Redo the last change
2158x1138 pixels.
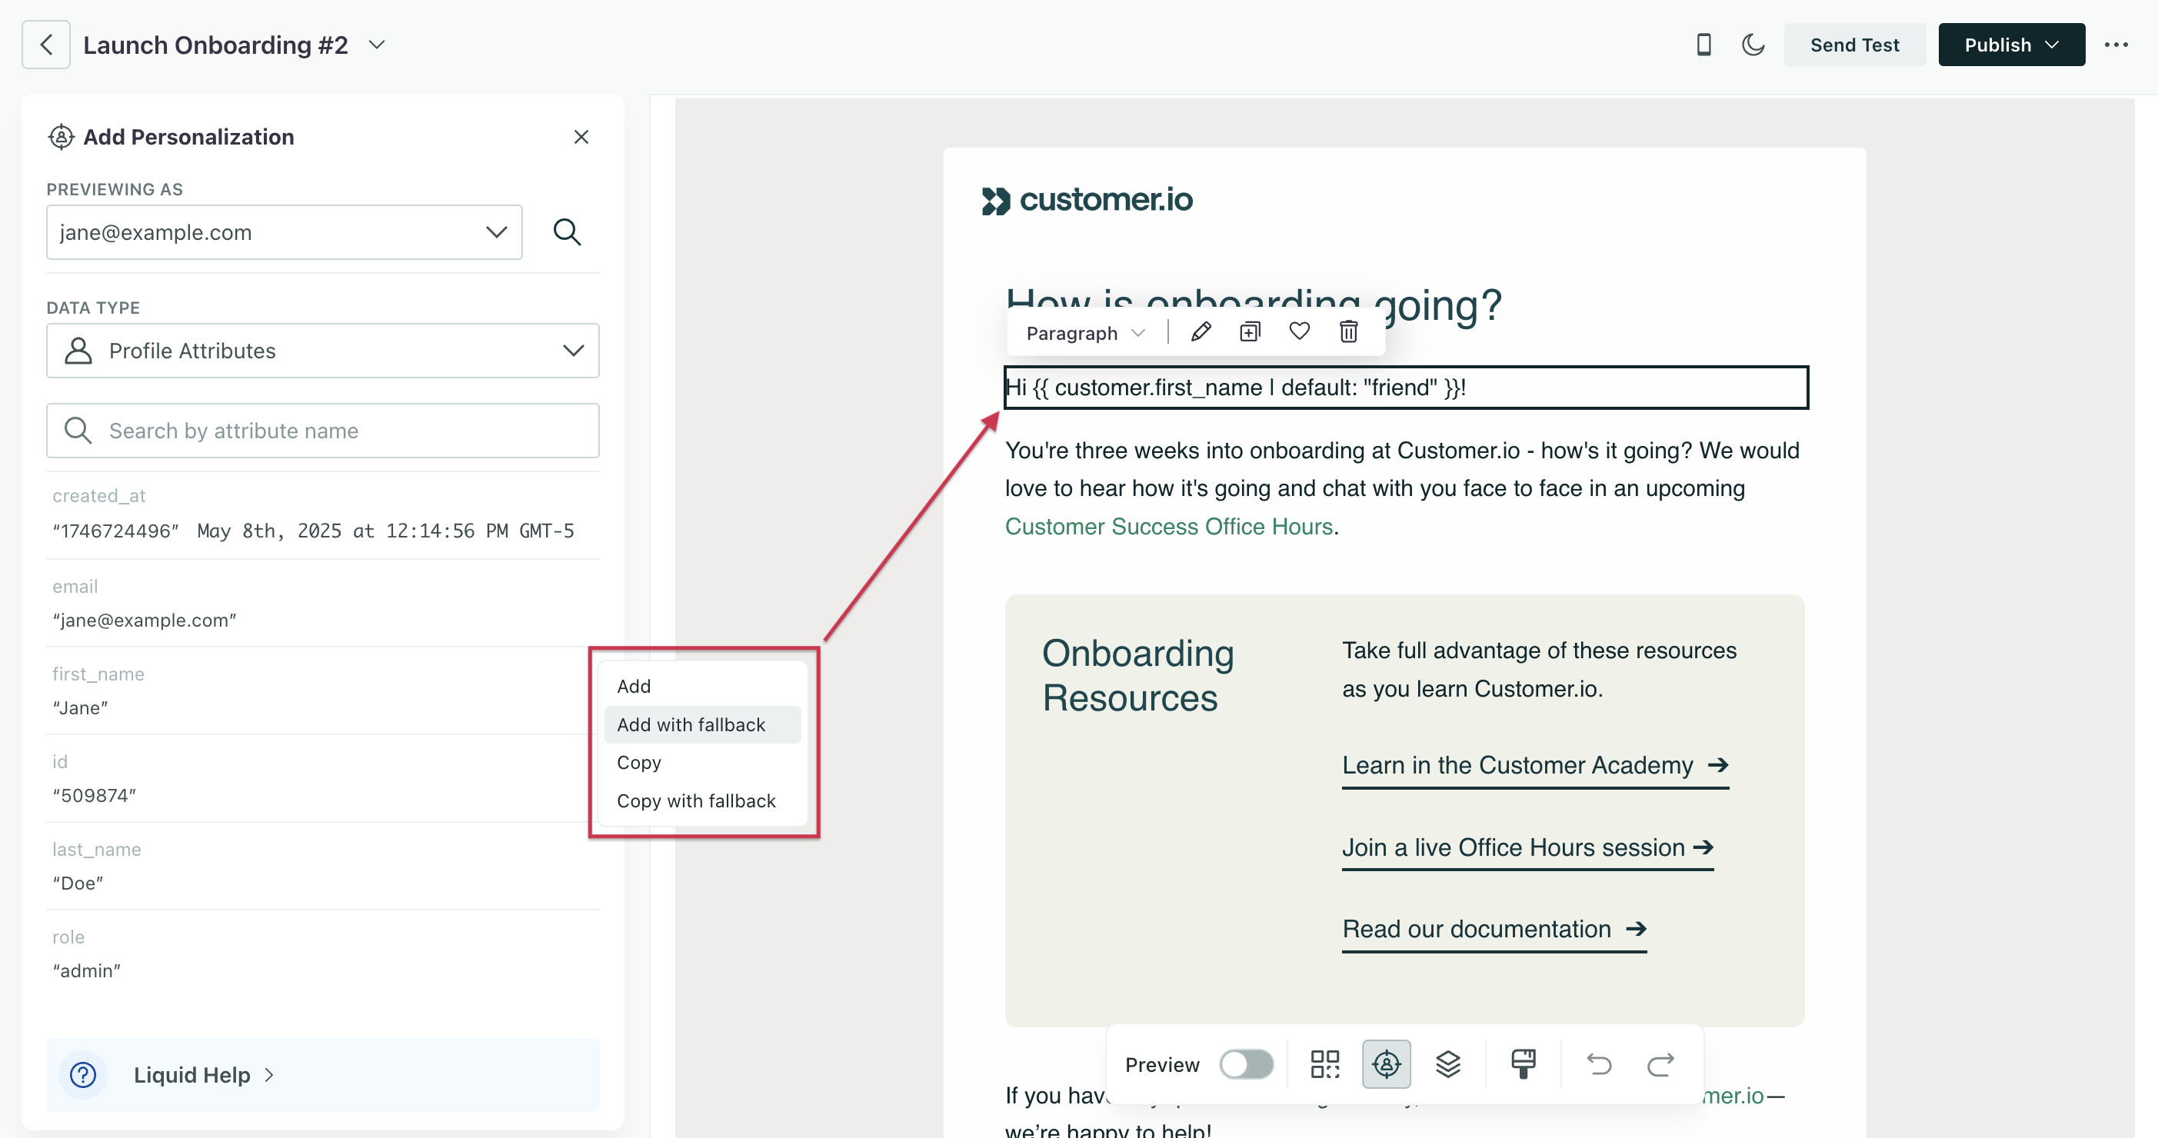1660,1064
